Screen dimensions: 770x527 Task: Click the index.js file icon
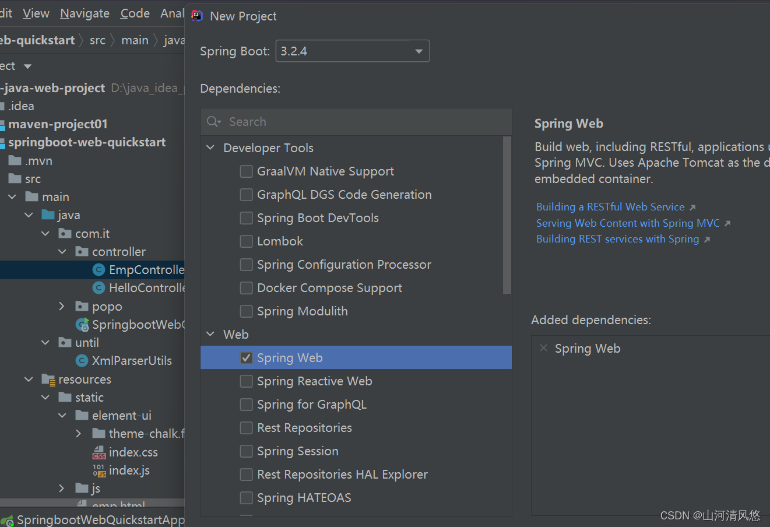tap(99, 470)
